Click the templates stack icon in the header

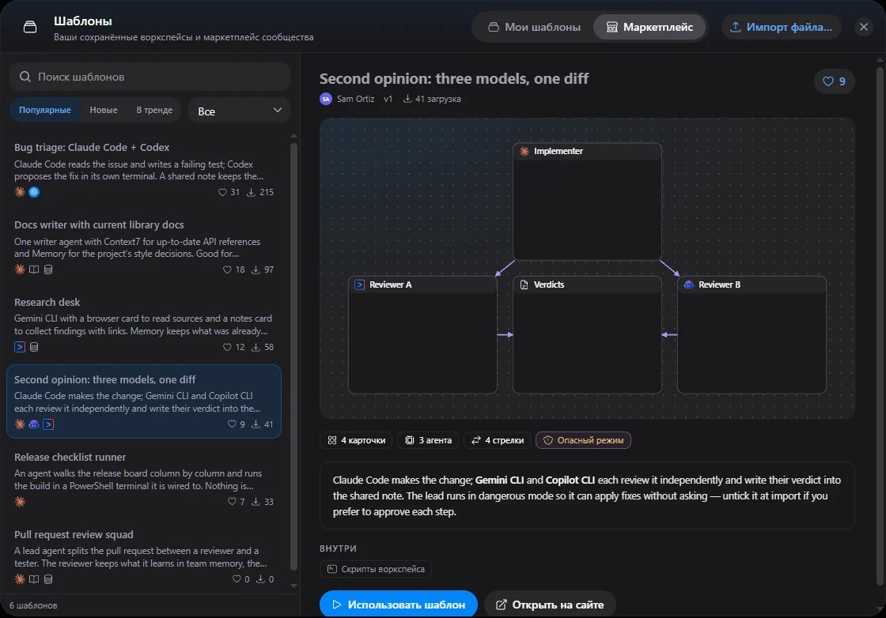coord(30,27)
